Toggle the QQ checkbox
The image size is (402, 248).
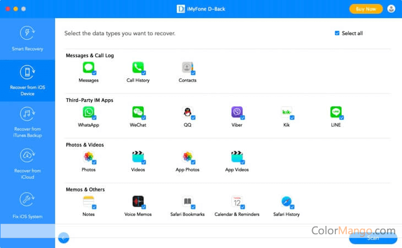point(194,117)
